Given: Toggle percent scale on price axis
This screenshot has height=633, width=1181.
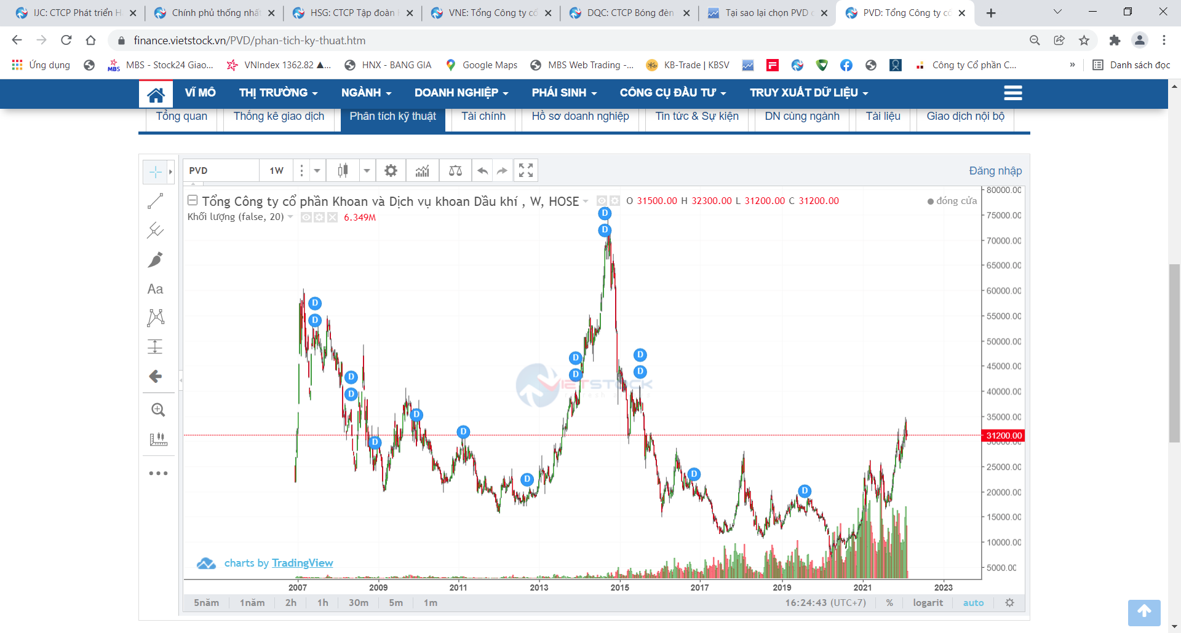Looking at the screenshot, I should [889, 603].
